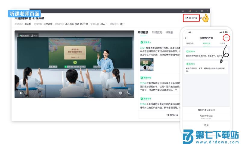Go back using the phone's back arrow

pyautogui.click(x=186, y=38)
